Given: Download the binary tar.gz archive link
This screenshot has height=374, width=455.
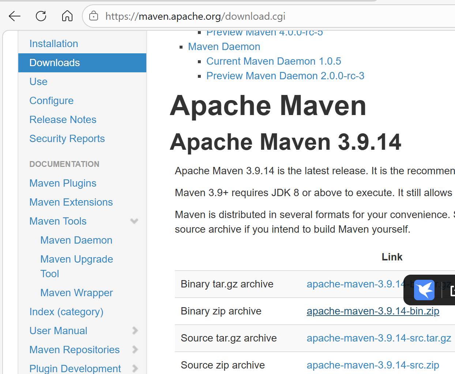Looking at the screenshot, I should 355,284.
